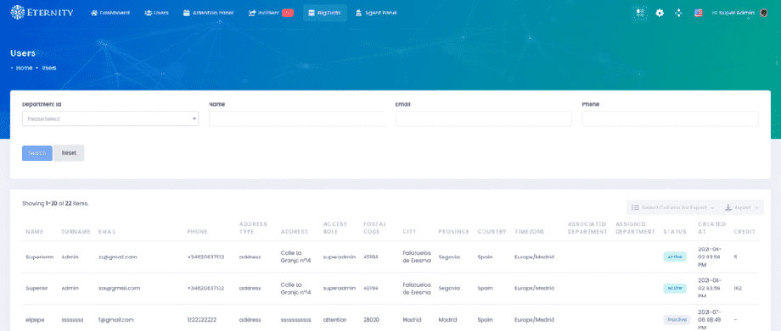This screenshot has width=781, height=331.
Task: Click the inactive badge for elpepe
Action: (x=677, y=320)
